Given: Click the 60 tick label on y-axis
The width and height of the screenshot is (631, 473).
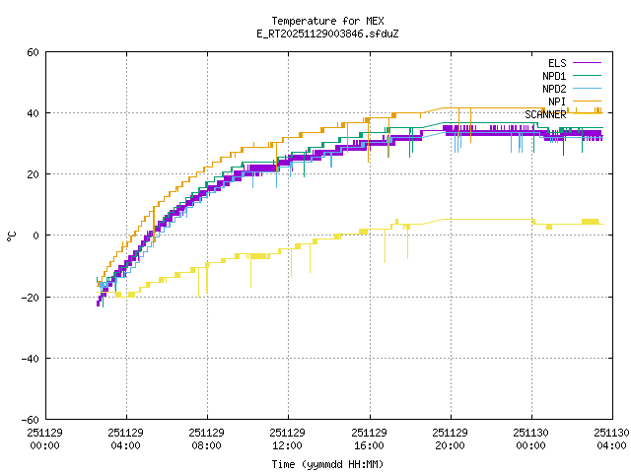Looking at the screenshot, I should (x=33, y=52).
